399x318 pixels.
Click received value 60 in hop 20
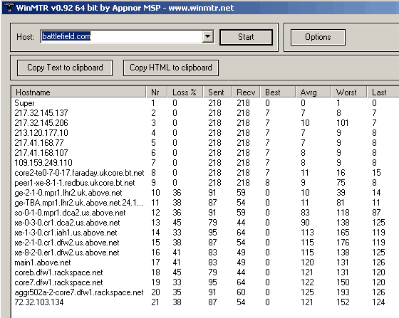coord(241,292)
